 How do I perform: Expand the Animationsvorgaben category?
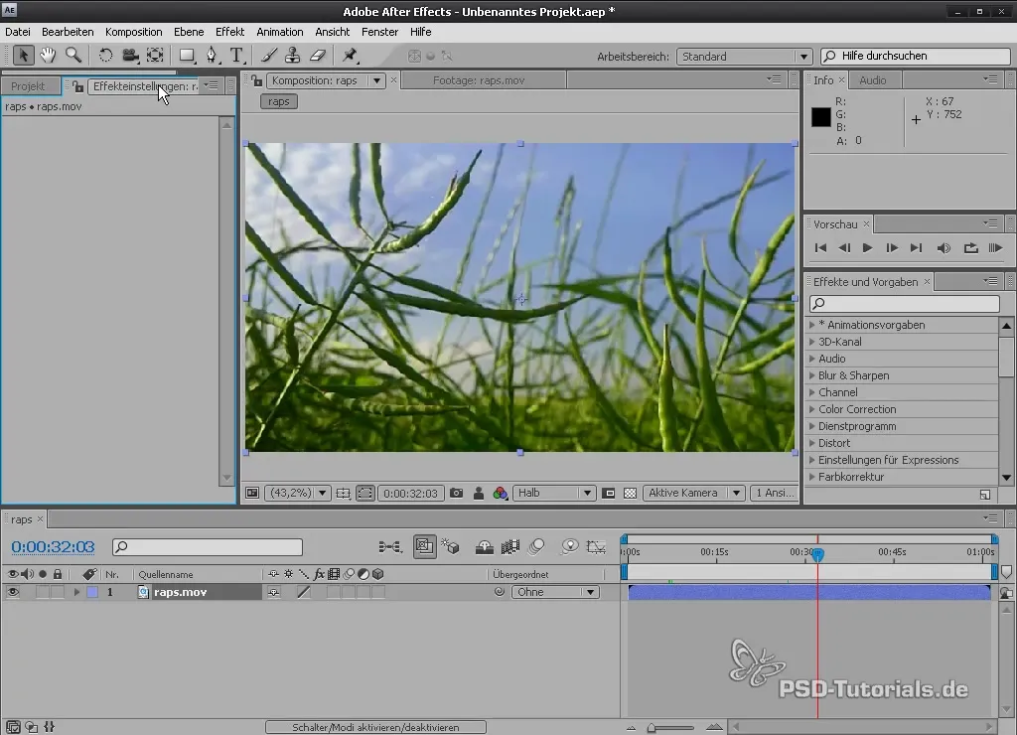click(x=811, y=325)
